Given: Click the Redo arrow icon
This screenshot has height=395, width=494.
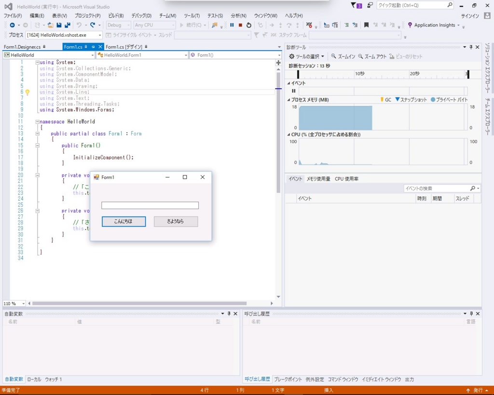Looking at the screenshot, I should pos(93,25).
